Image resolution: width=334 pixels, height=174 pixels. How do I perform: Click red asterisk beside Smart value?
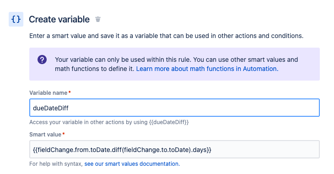pos(64,134)
